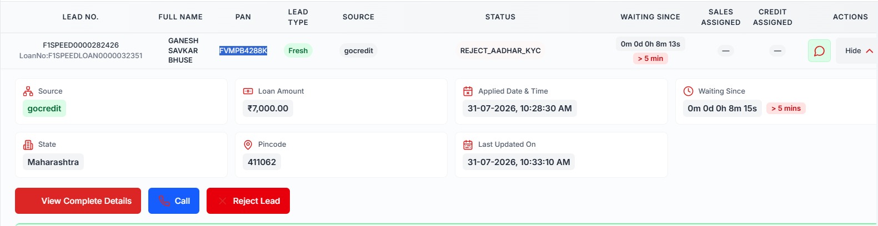
Task: Collapse the row with Hide chevron
Action: [x=859, y=50]
